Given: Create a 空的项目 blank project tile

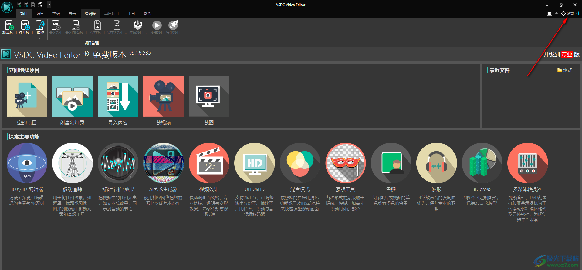Looking at the screenshot, I should [27, 96].
